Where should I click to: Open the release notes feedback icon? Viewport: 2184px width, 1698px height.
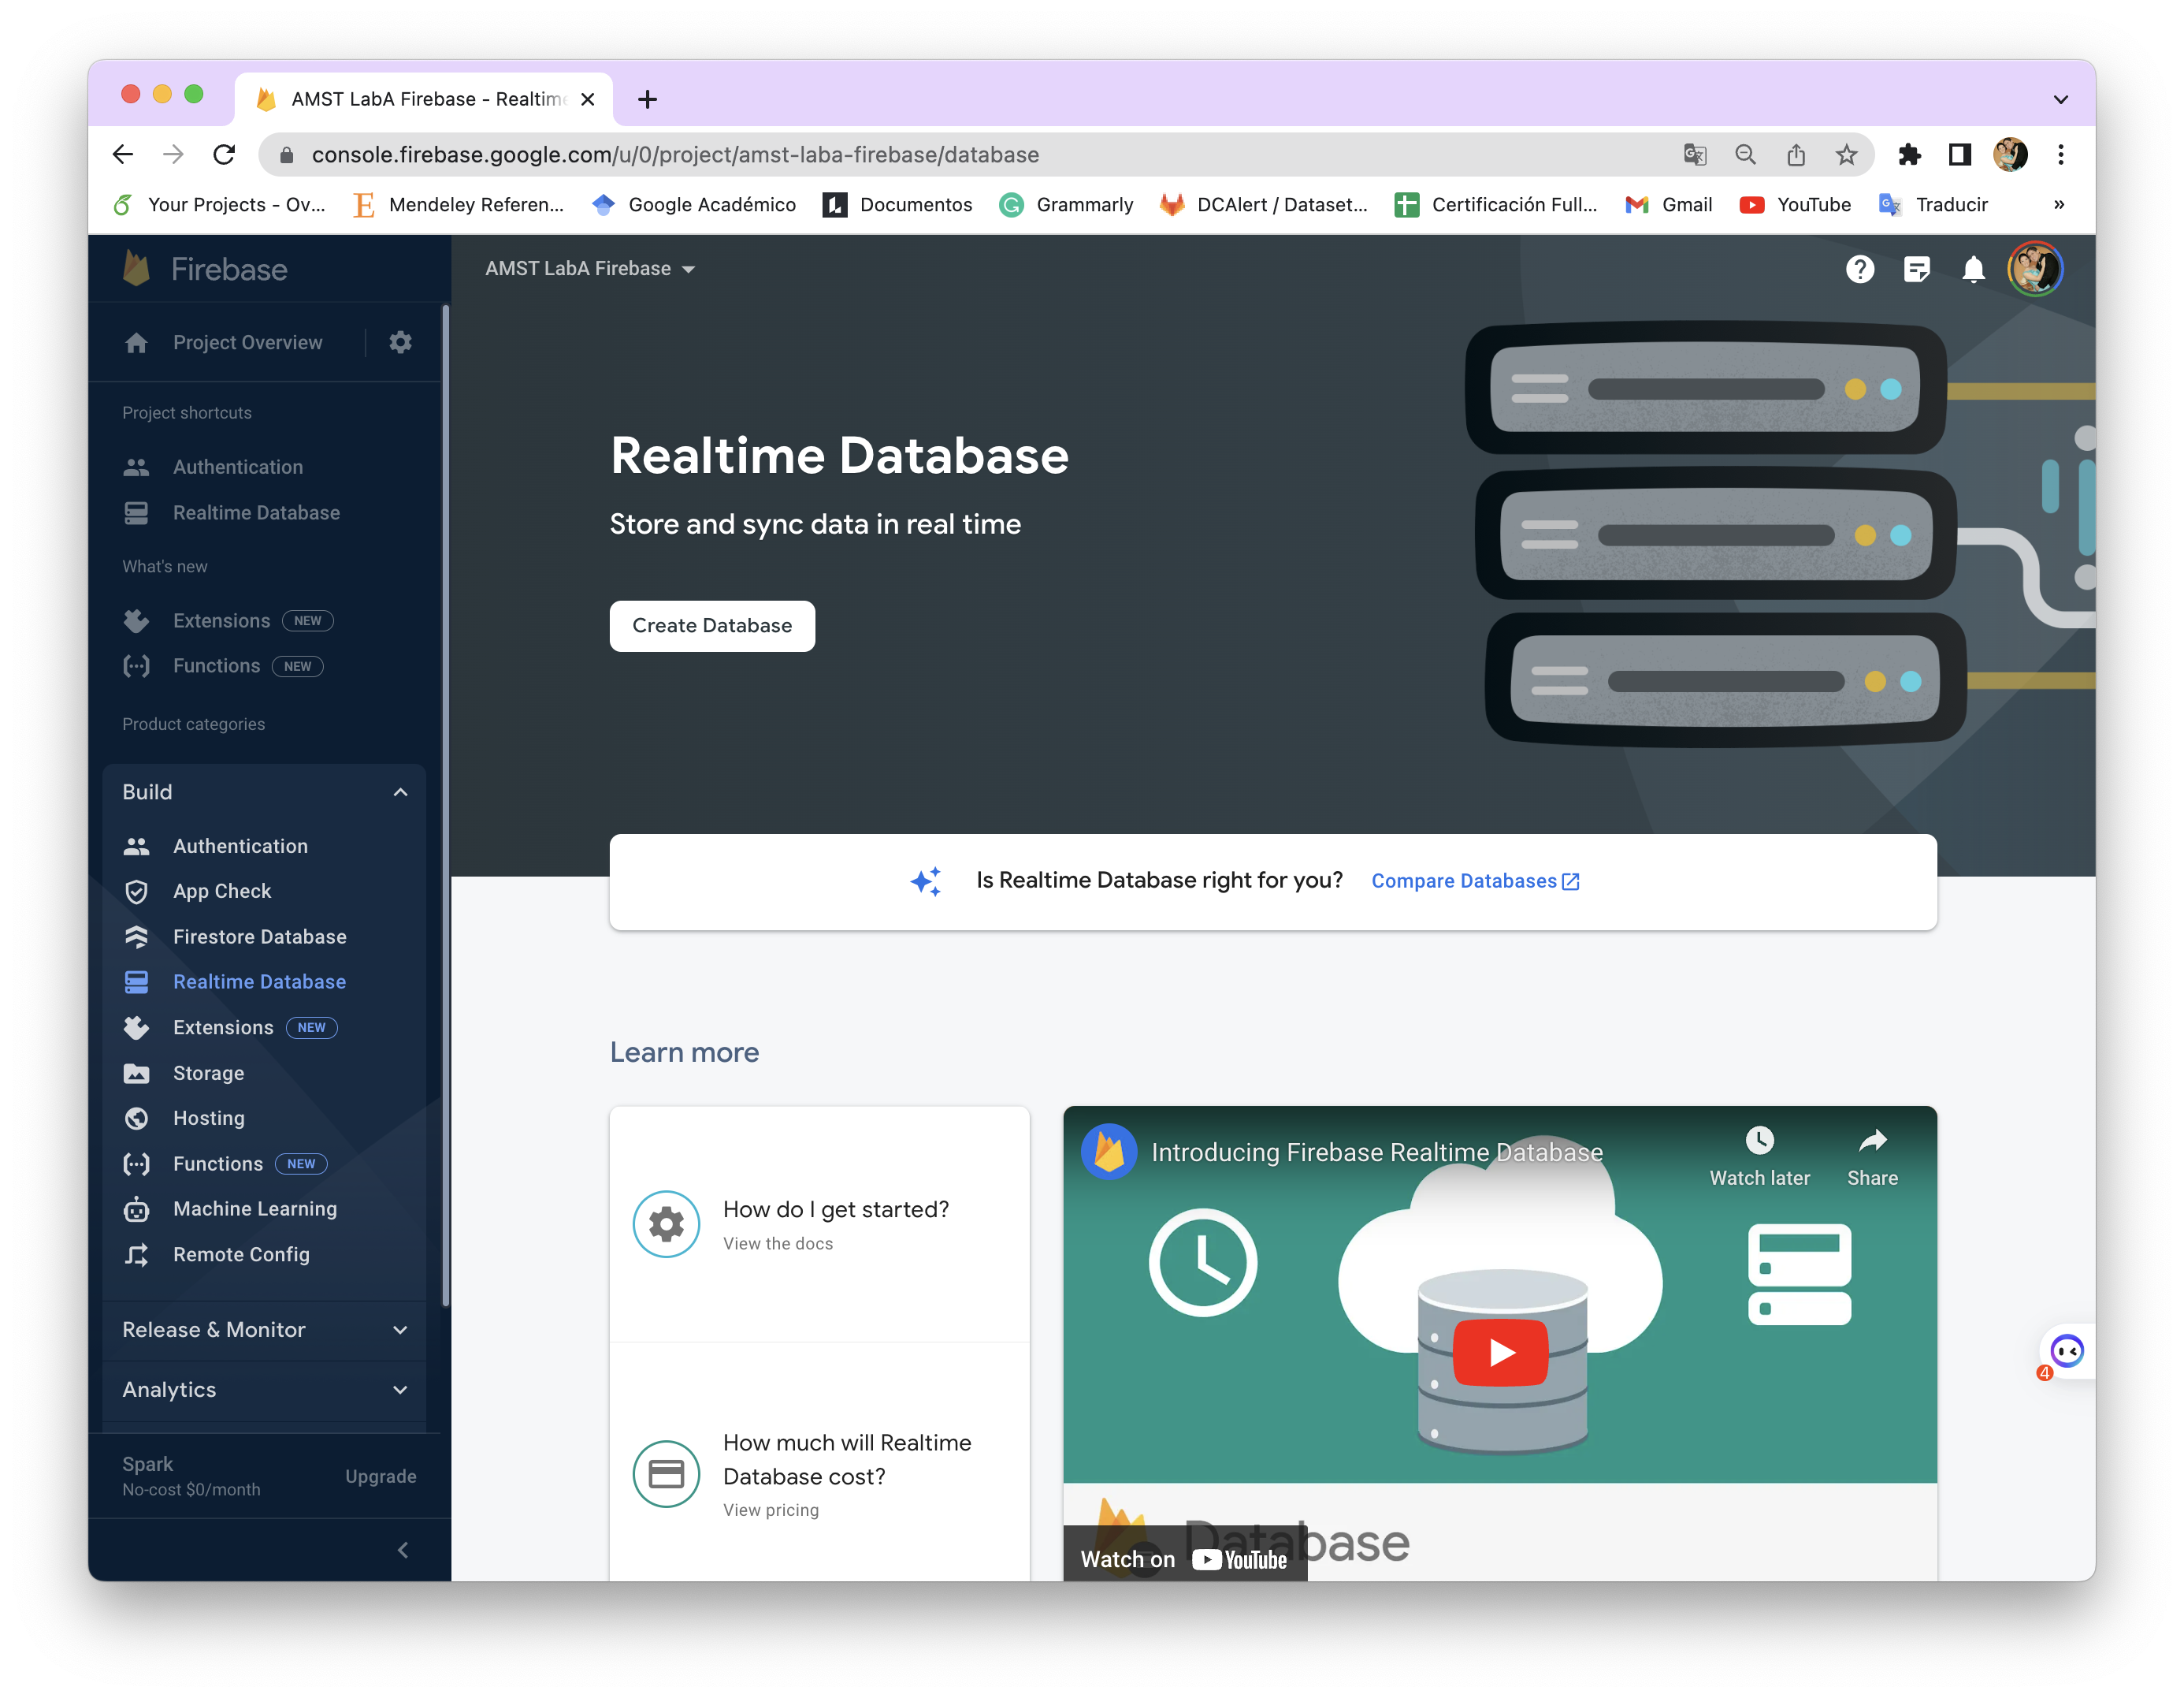click(1916, 269)
